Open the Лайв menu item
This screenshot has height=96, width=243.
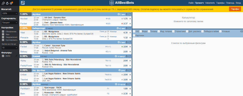point(191,3)
